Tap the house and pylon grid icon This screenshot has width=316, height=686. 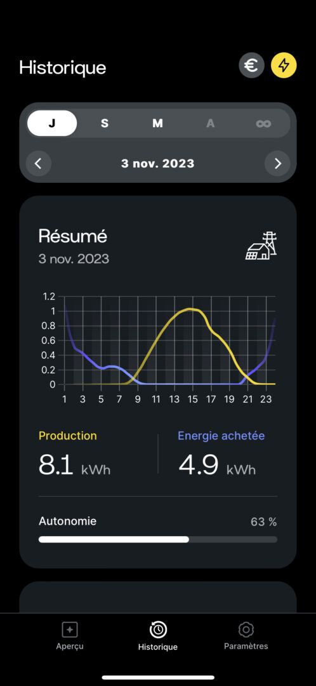[x=261, y=246]
